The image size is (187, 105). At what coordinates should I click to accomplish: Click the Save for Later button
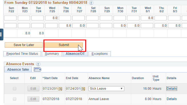pyautogui.click(x=24, y=45)
